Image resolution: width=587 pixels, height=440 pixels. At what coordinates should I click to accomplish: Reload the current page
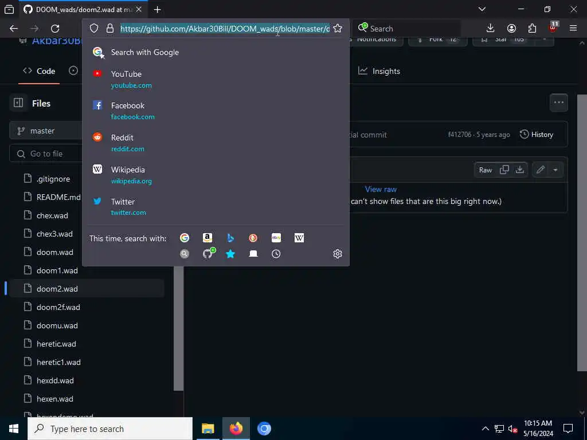point(55,29)
